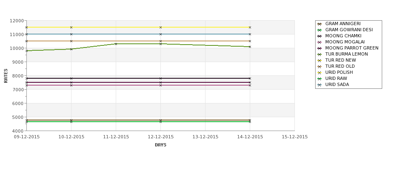Select the TUR RED OLD legend label
The image size is (396, 174).
pyautogui.click(x=340, y=67)
